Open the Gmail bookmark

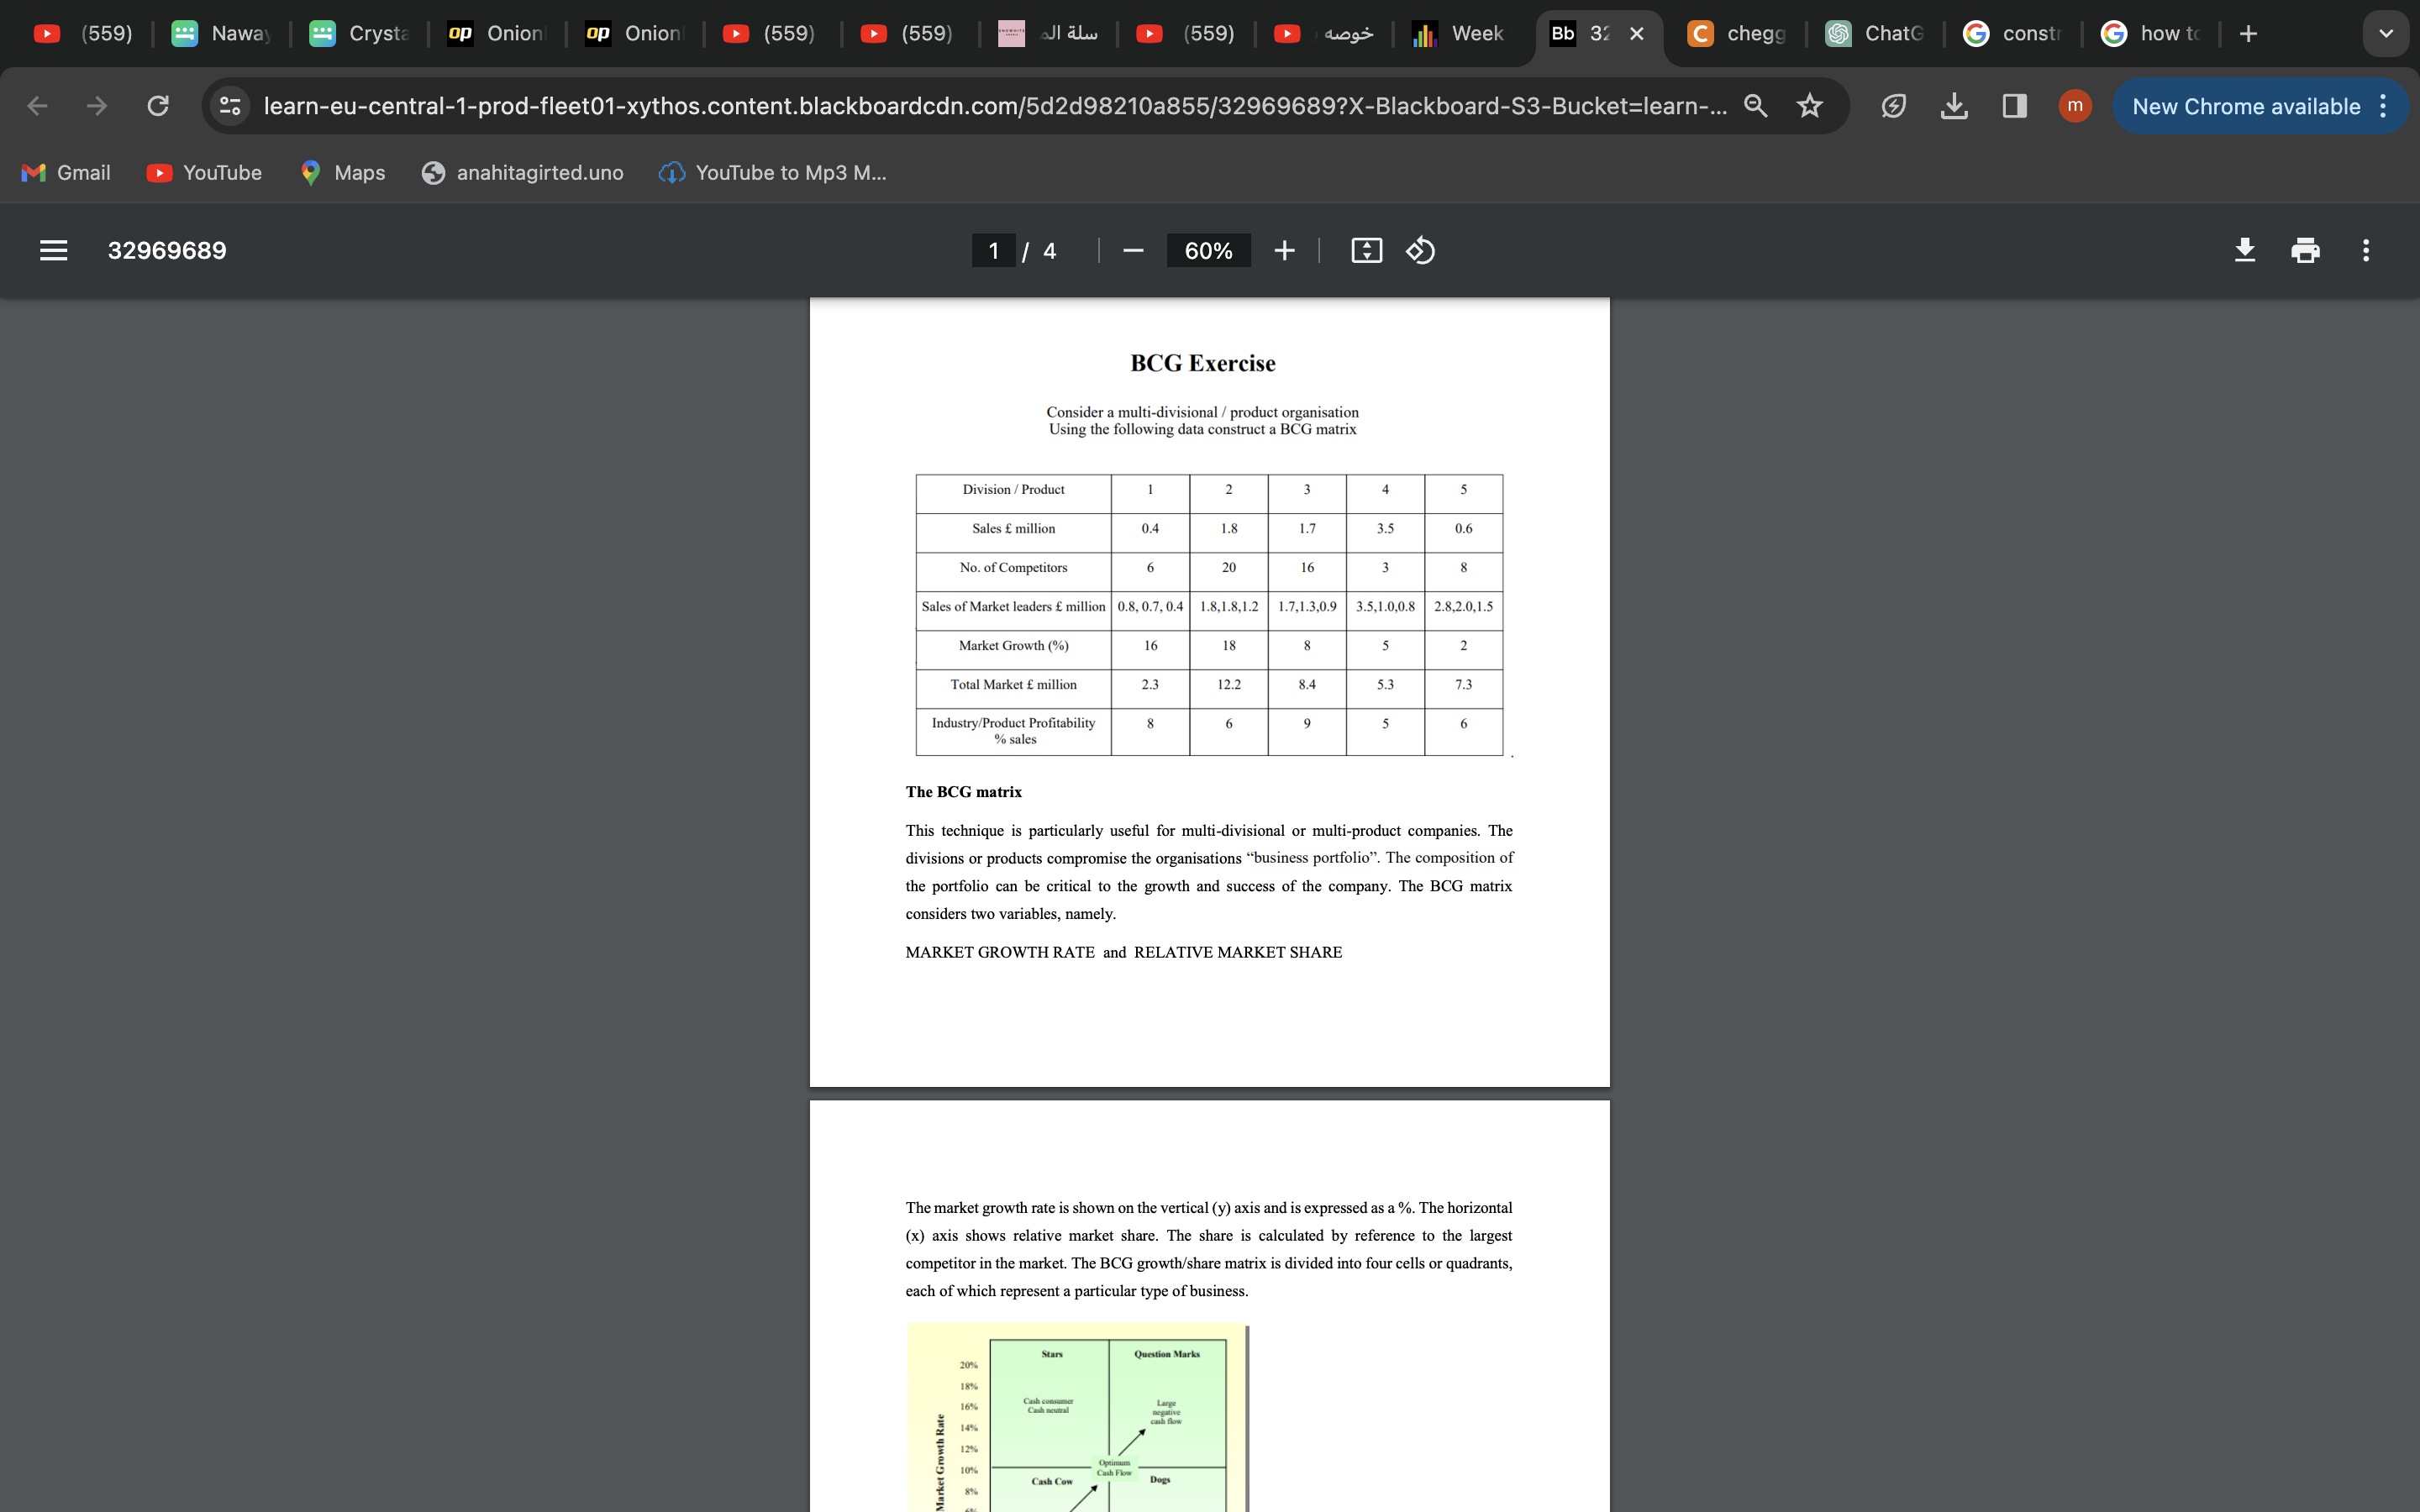pyautogui.click(x=66, y=172)
